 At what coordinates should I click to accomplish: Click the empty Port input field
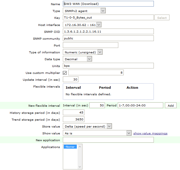pyautogui.click(x=90, y=45)
